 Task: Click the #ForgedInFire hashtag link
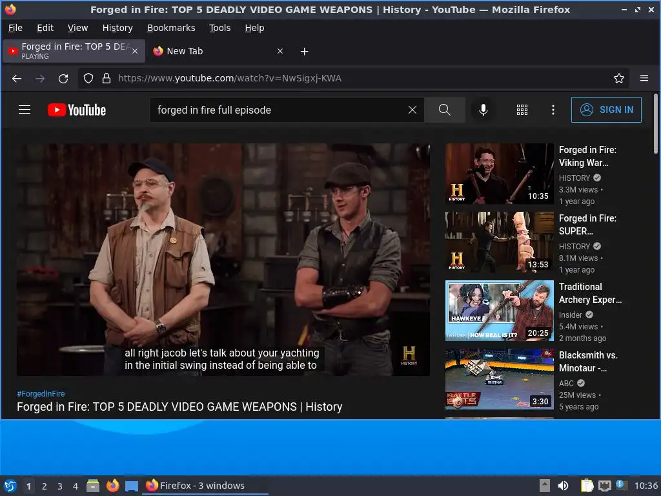coord(41,393)
